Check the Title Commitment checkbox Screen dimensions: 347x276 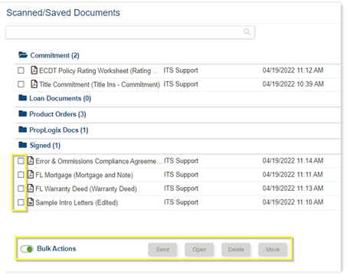[x=21, y=84]
